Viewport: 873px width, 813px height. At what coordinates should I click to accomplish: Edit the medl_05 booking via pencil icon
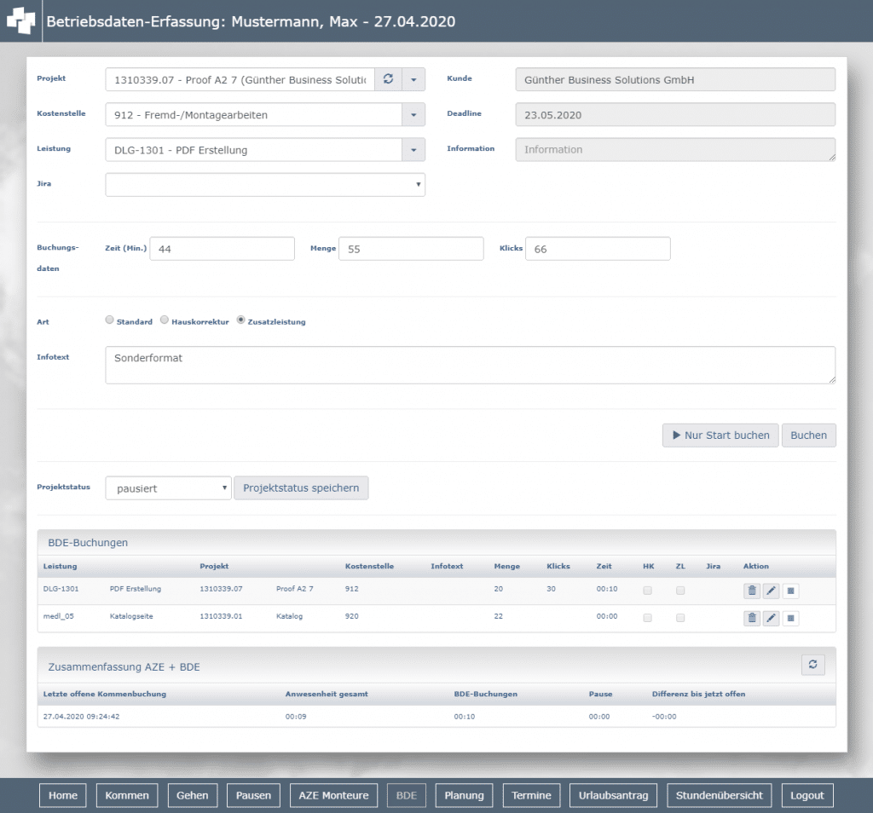pos(771,618)
